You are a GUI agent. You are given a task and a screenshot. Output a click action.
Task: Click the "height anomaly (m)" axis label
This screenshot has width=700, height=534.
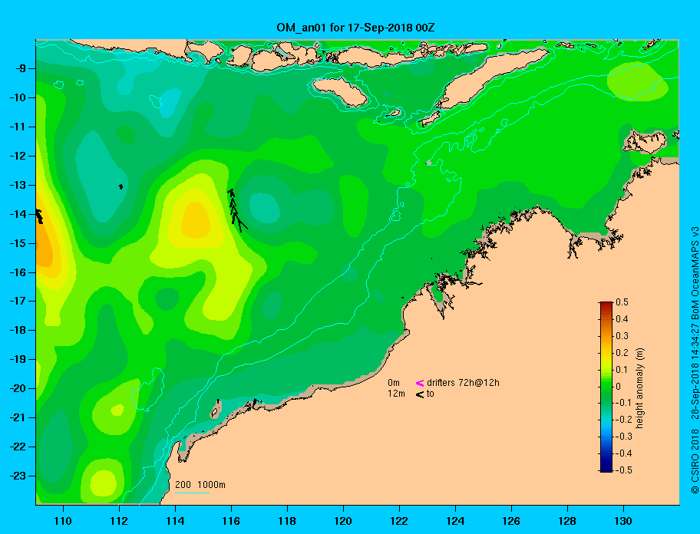639,388
